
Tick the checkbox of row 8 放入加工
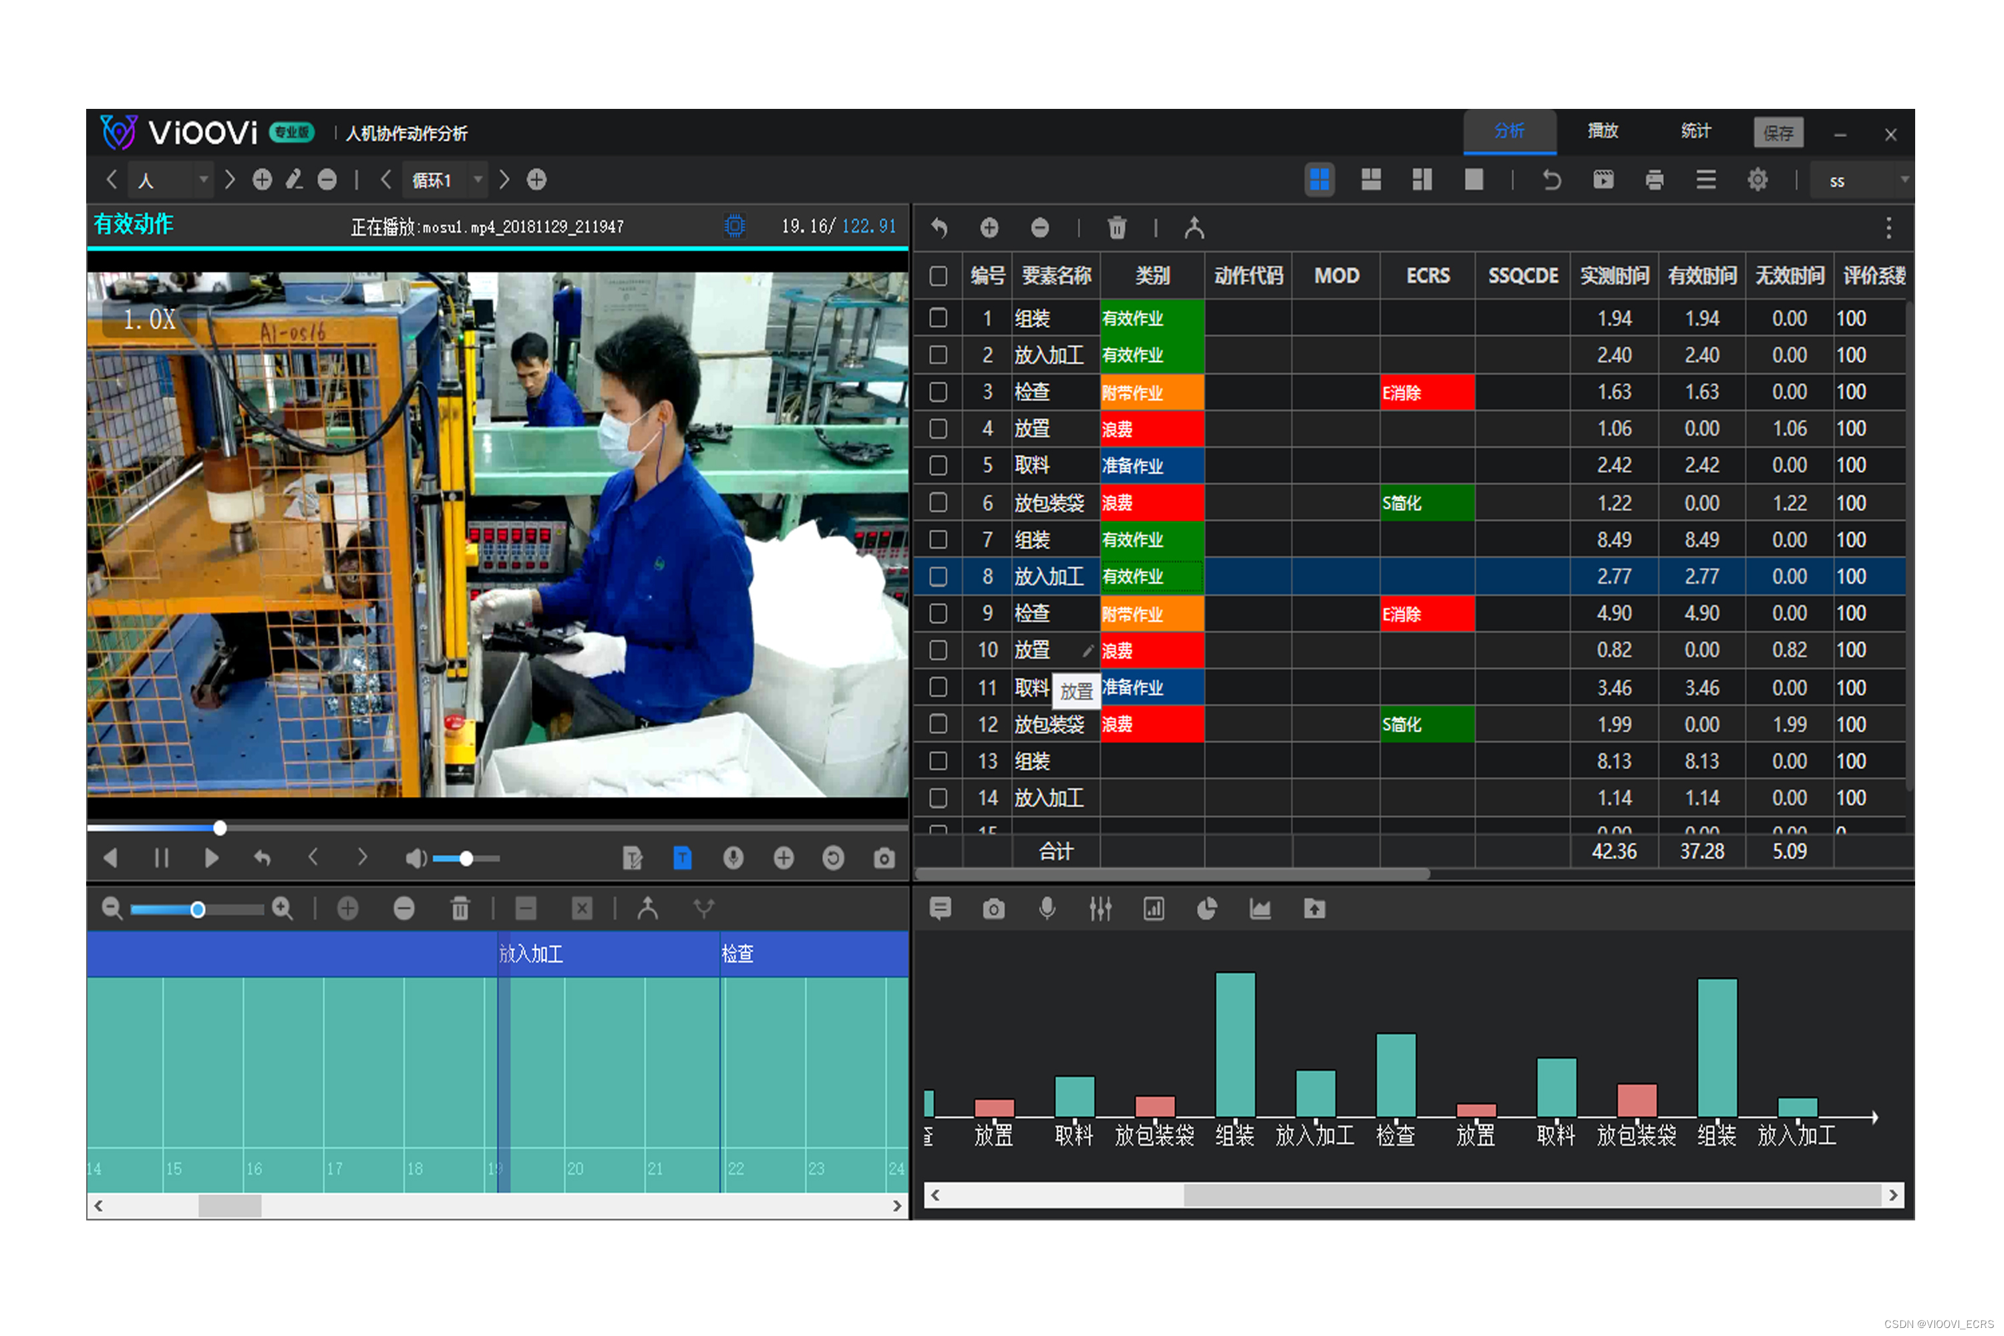[938, 577]
